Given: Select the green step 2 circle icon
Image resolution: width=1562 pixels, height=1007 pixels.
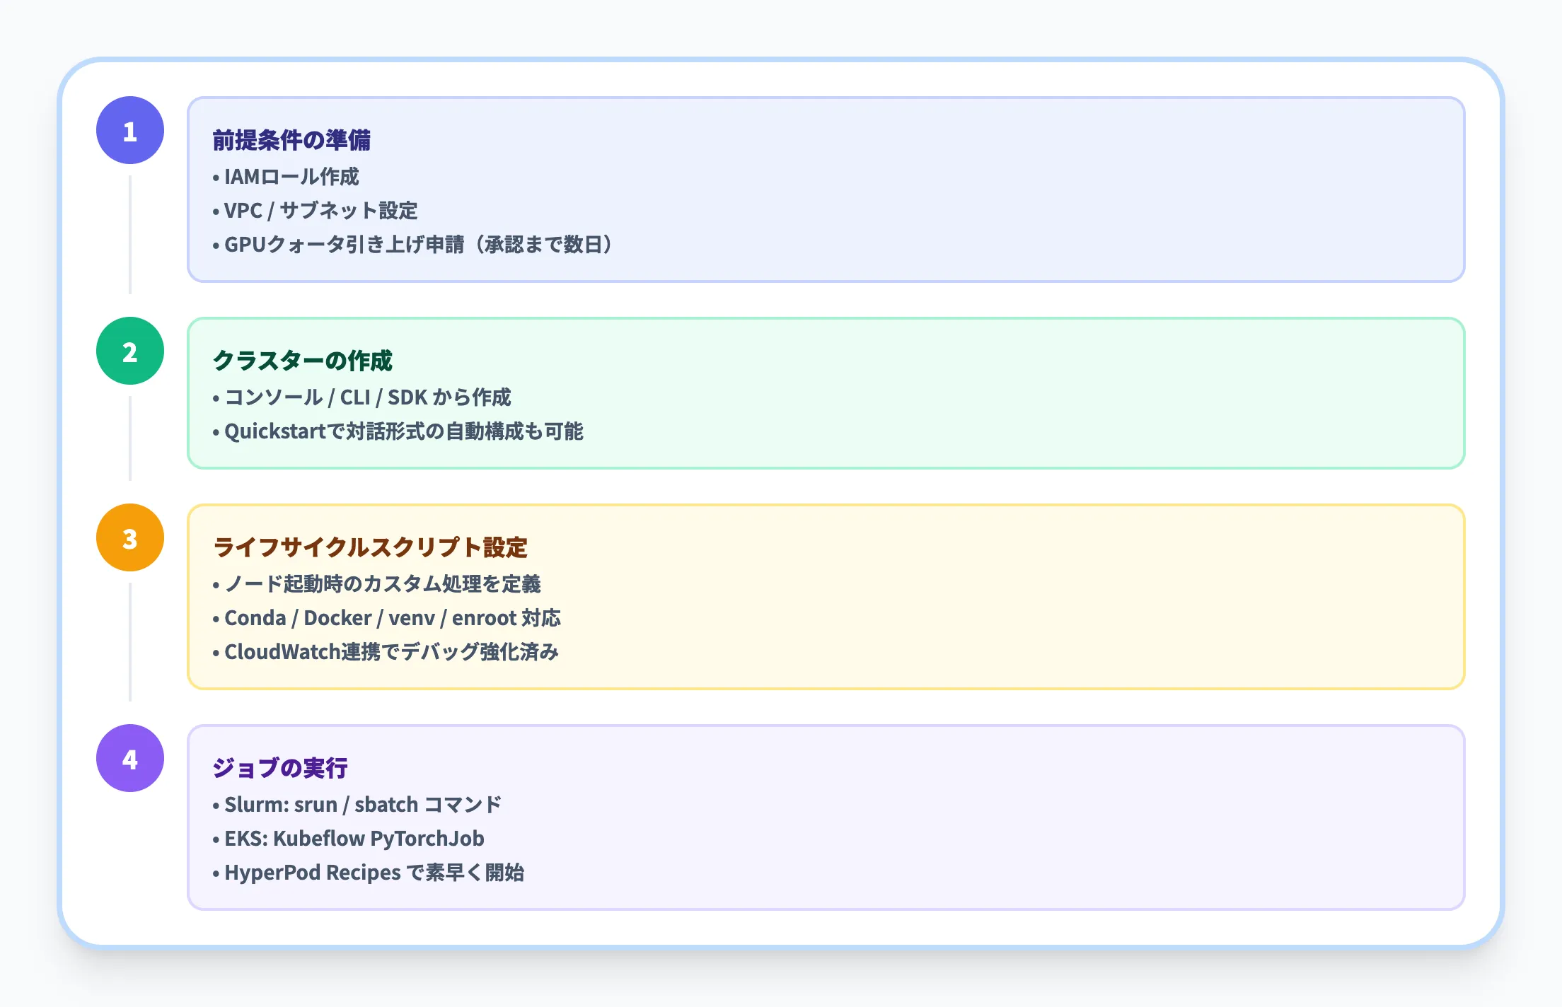Looking at the screenshot, I should pos(129,350).
